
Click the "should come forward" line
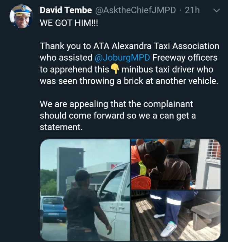(118, 116)
